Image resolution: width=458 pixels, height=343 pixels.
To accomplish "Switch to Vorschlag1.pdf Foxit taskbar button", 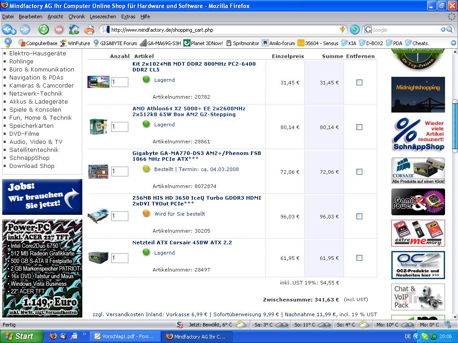I will point(125,336).
